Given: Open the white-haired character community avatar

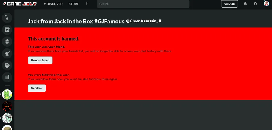Looking at the screenshot, I should [x=7, y=118].
